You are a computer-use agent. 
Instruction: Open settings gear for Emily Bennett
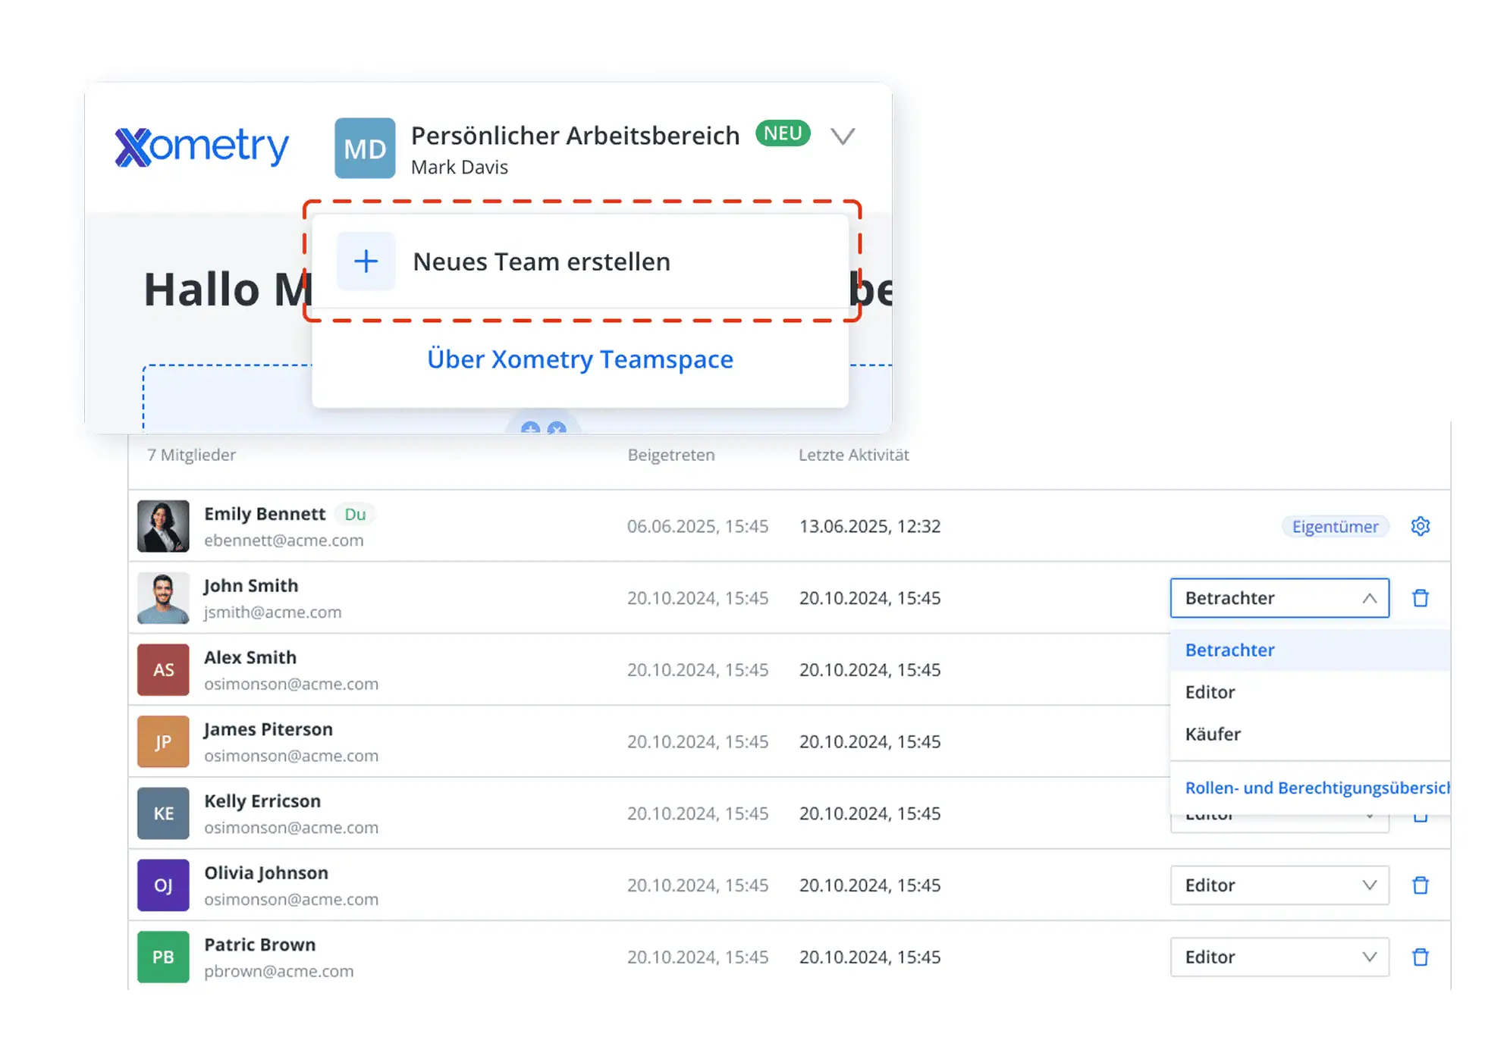pyautogui.click(x=1421, y=526)
